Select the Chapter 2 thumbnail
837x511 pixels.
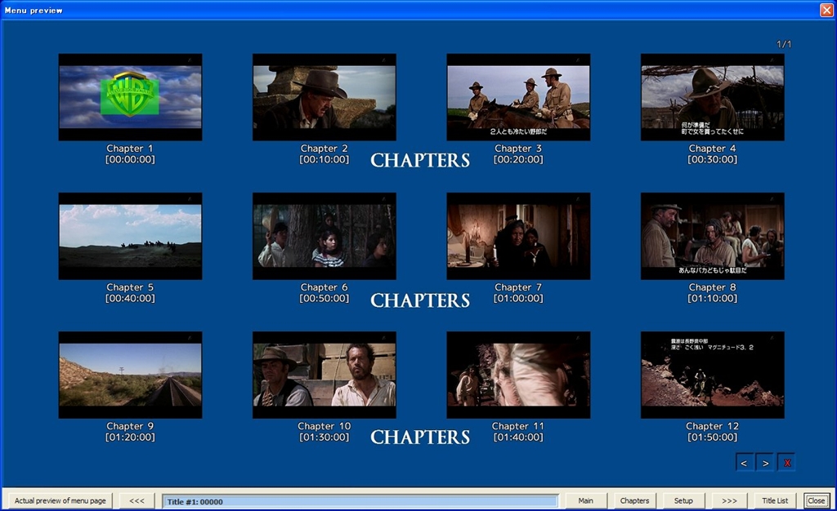click(x=324, y=97)
